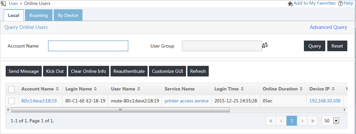This screenshot has width=356, height=134.
Task: Sort by Login Time column arrows
Action: (242, 89)
